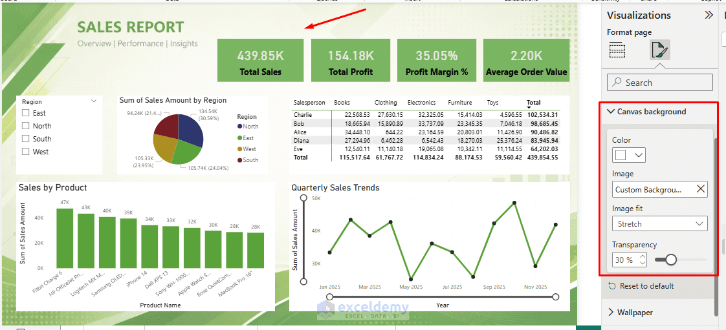Open the Region slicer dropdown chevron

point(94,101)
